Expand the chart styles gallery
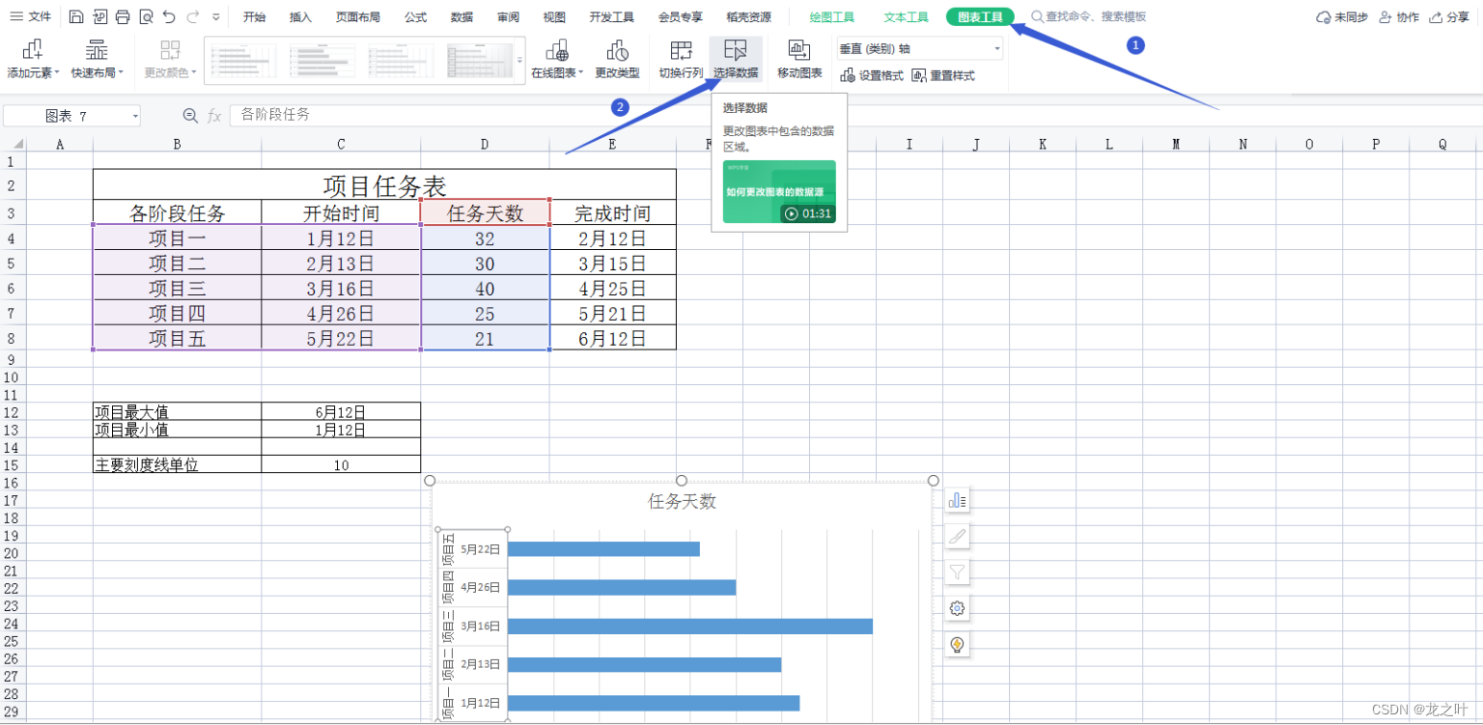The width and height of the screenshot is (1483, 725). click(x=519, y=61)
